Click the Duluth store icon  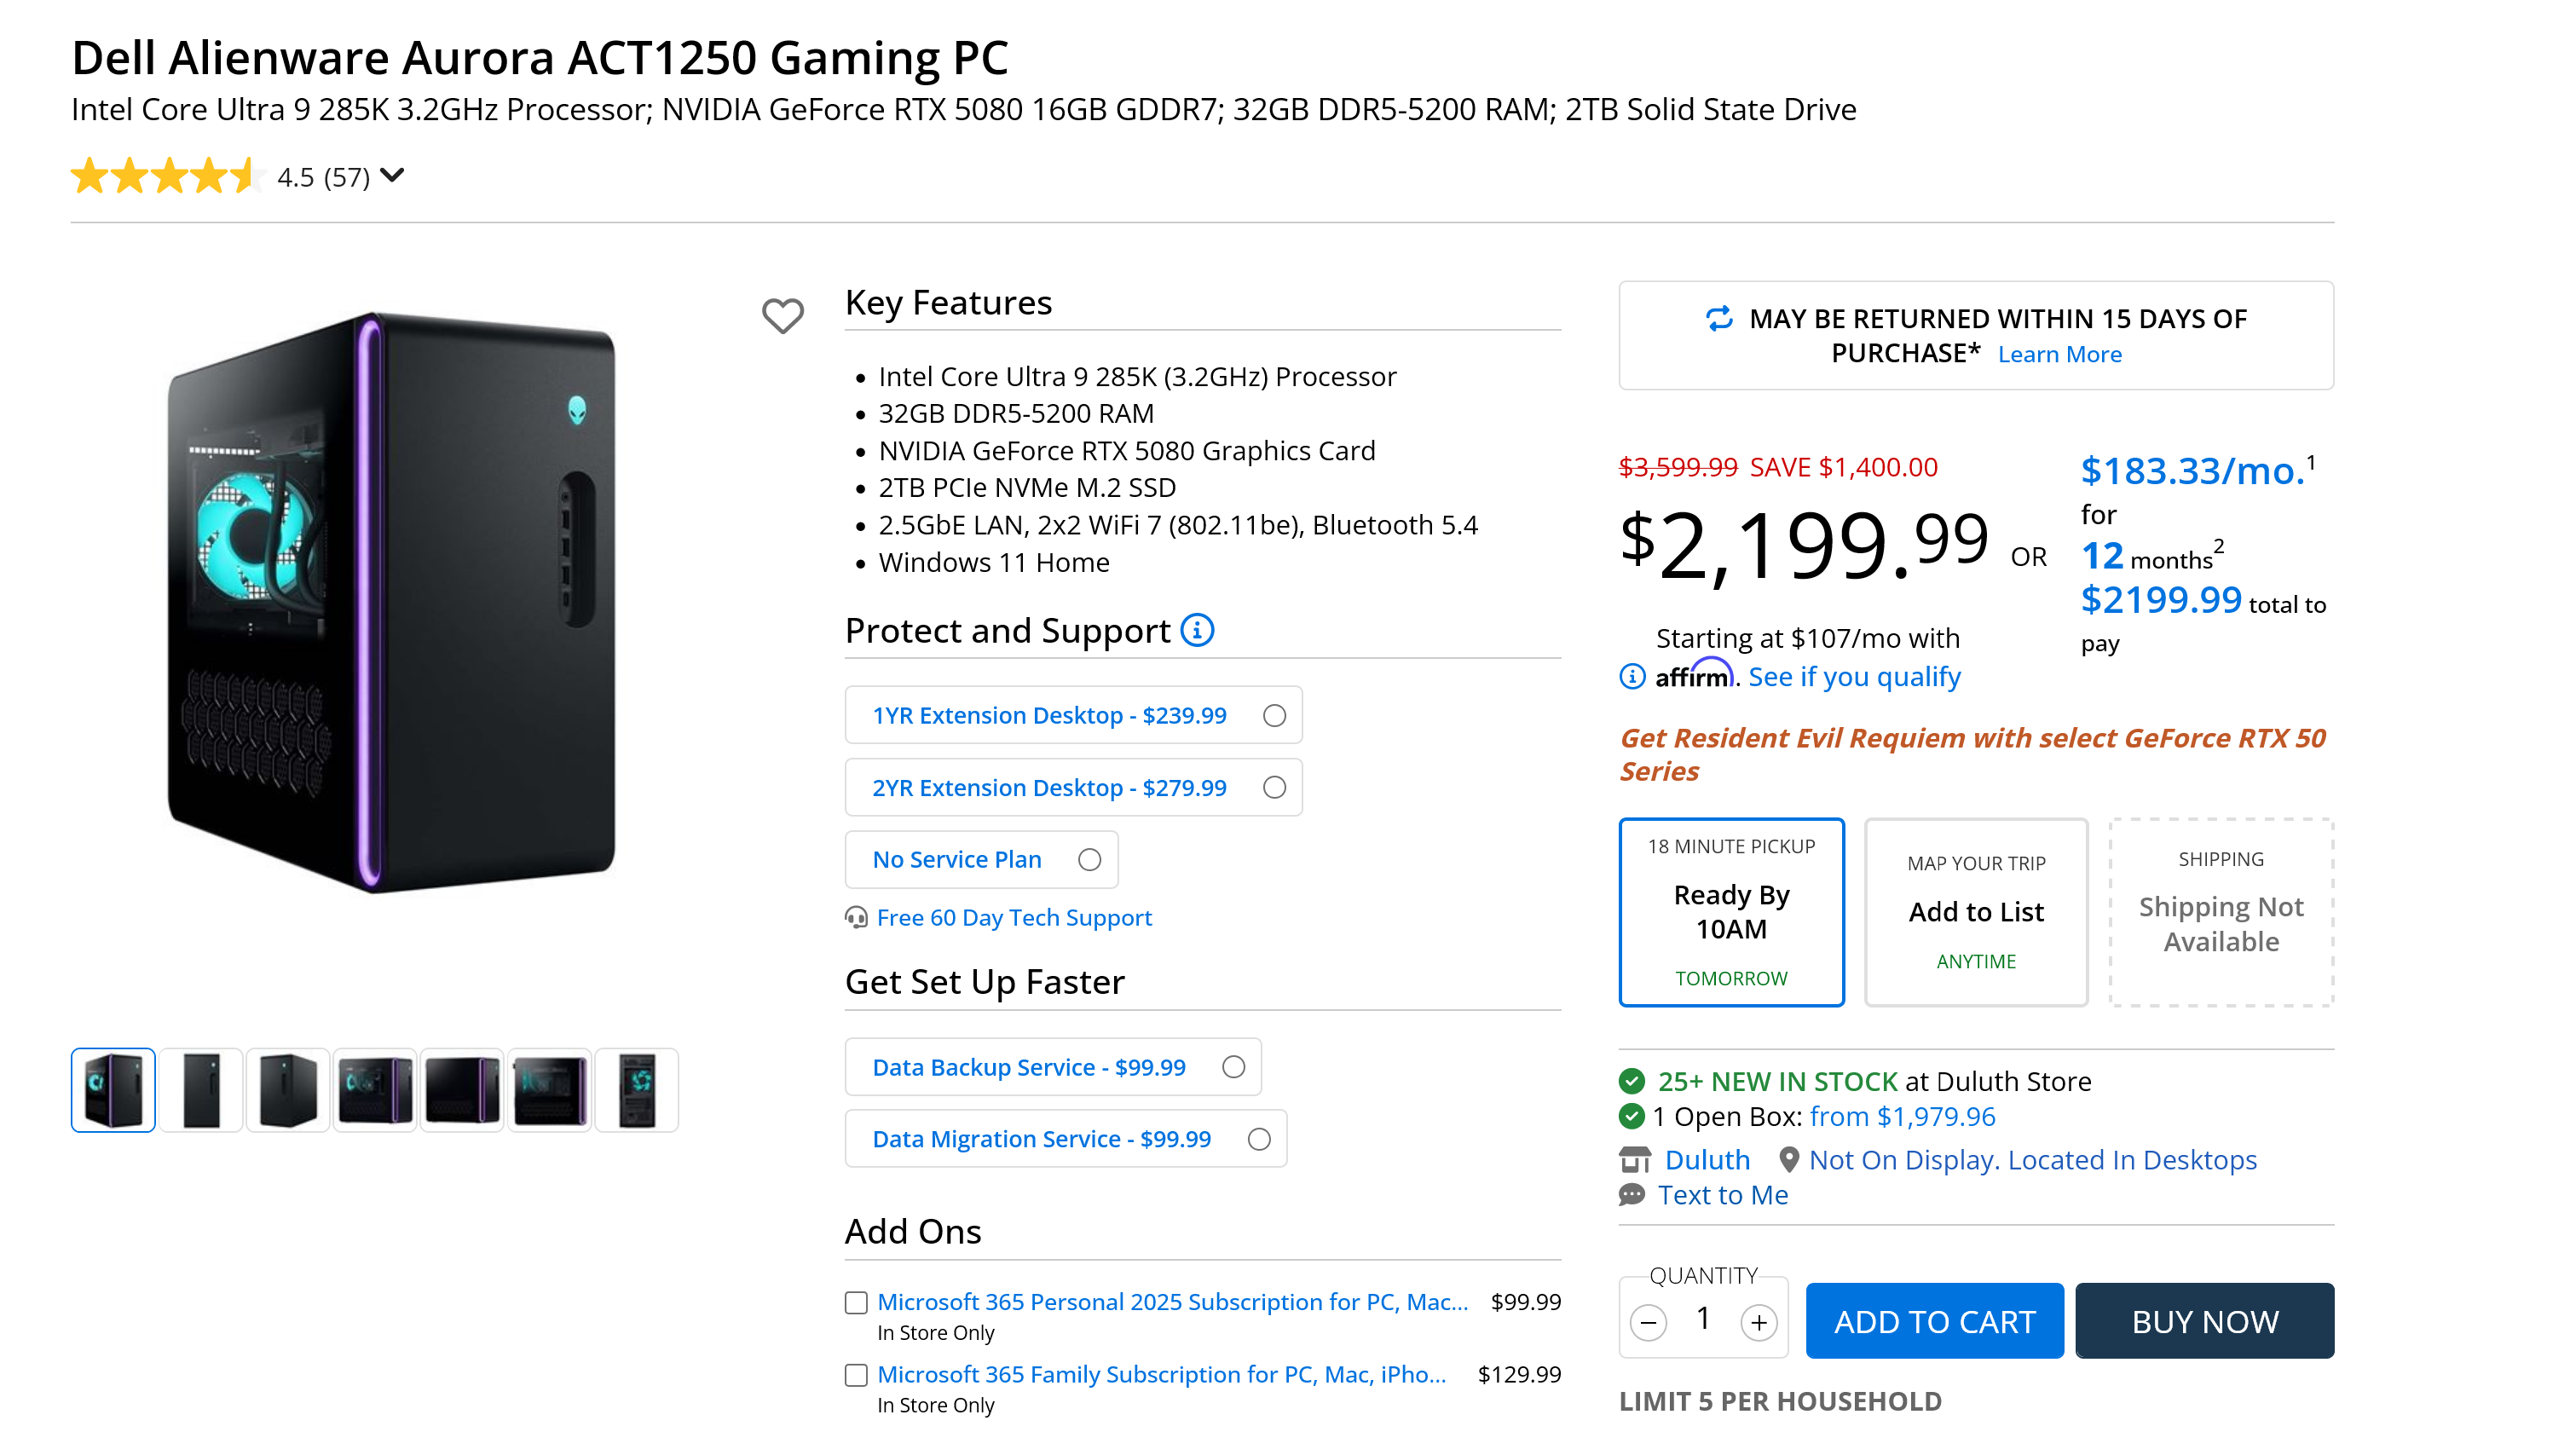click(1634, 1160)
